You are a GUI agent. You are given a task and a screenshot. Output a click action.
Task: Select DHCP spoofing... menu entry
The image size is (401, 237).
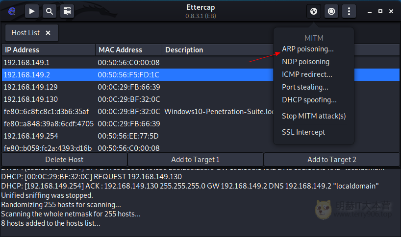[x=309, y=100]
